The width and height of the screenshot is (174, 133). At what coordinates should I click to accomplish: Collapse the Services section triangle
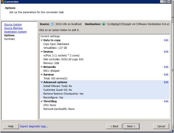pyautogui.click(x=42, y=74)
